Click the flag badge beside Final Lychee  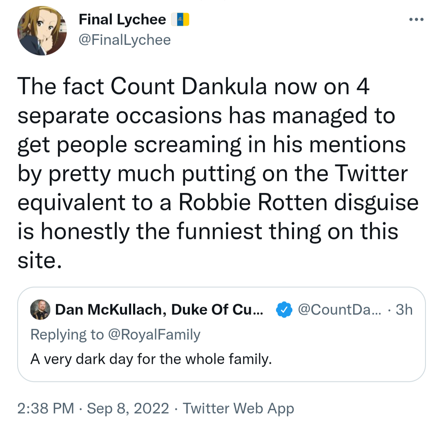180,20
